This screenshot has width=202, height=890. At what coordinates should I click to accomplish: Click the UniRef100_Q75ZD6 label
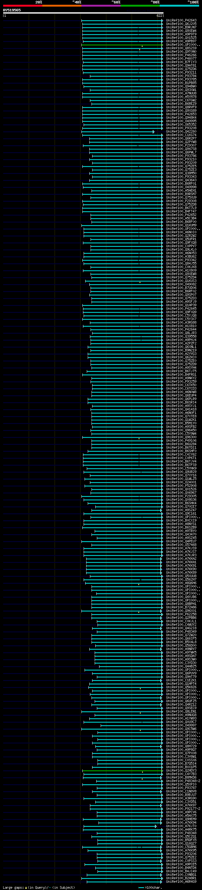click(x=181, y=69)
